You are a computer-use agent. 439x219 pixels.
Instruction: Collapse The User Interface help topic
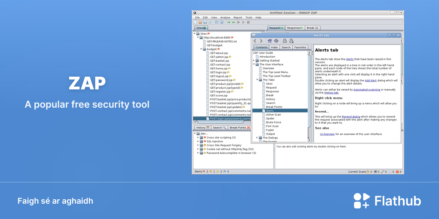pyautogui.click(x=254, y=65)
